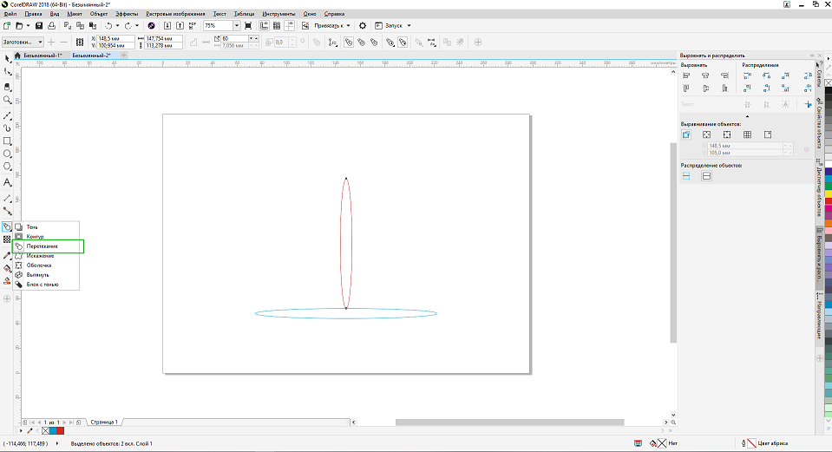
Task: Align objects bottom in docker
Action: [724, 88]
